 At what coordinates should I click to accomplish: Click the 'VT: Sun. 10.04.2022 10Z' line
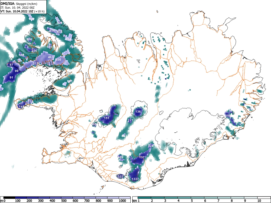[x=17, y=12]
